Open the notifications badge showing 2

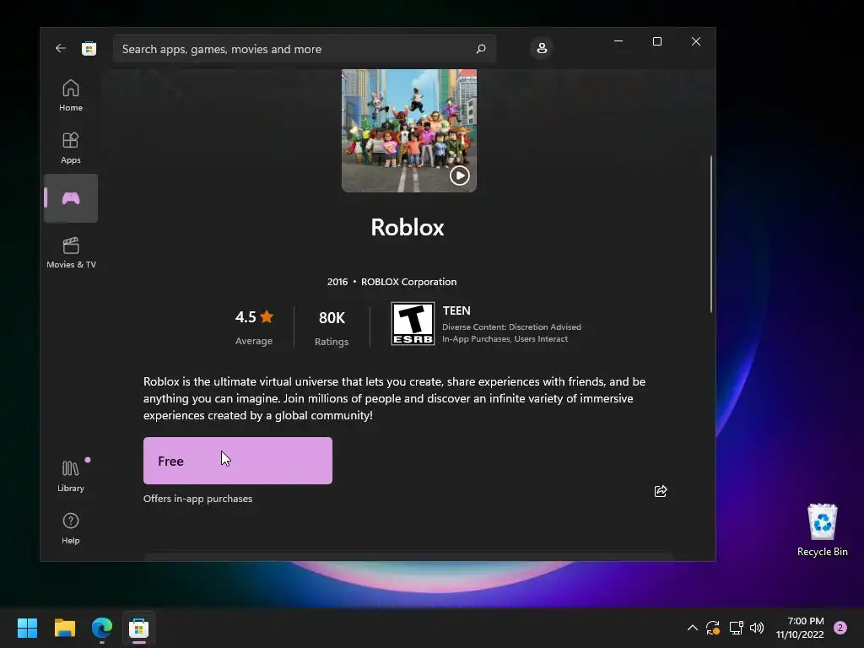(x=840, y=628)
